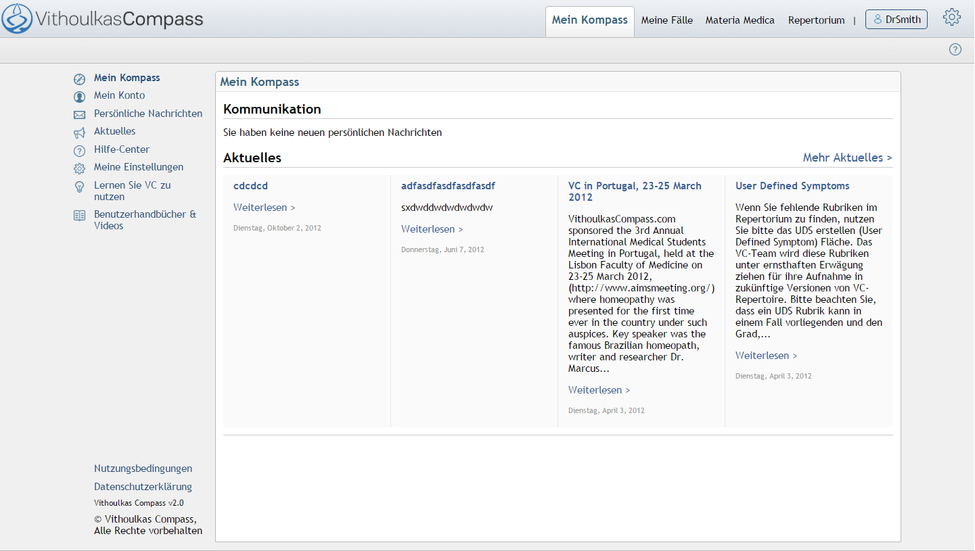Expand Mehr Aktuelles news list
This screenshot has height=551, width=975.
[847, 158]
